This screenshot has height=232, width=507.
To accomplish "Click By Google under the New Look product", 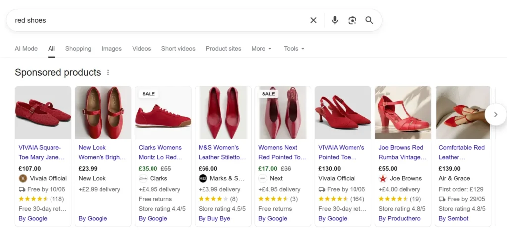I will [x=93, y=219].
